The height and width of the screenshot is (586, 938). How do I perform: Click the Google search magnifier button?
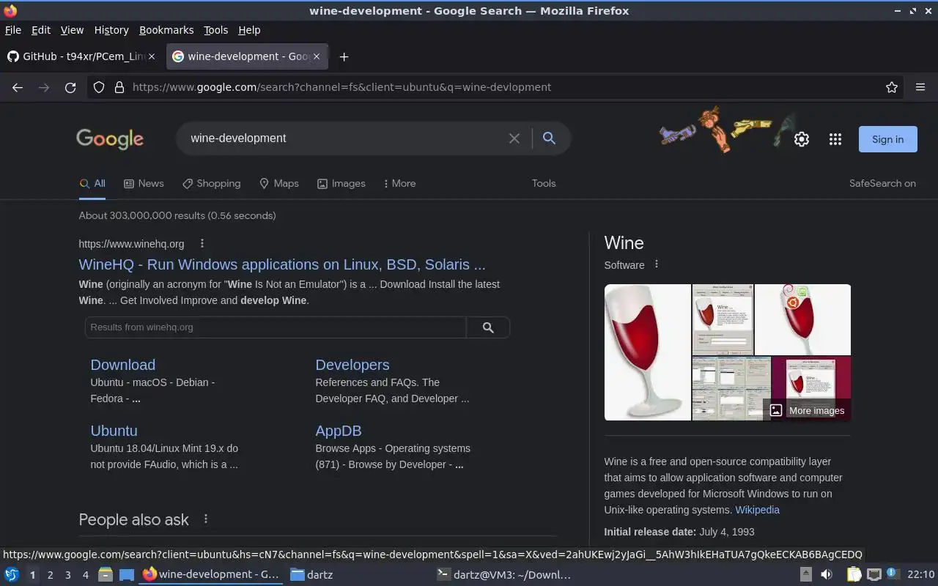click(549, 138)
